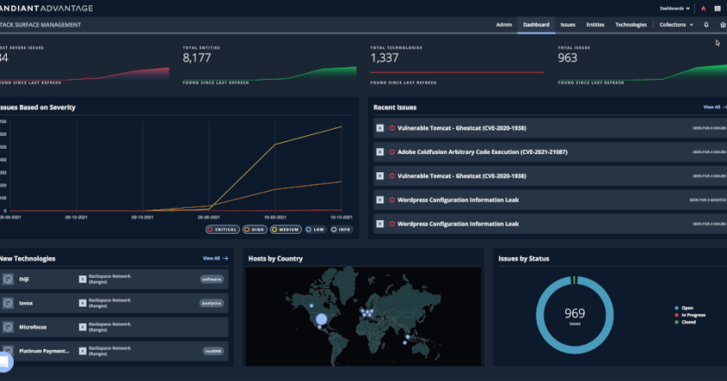Viewport: 727px width, 381px height.
Task: Click the 969 issues count in the donut
Action: pos(575,313)
